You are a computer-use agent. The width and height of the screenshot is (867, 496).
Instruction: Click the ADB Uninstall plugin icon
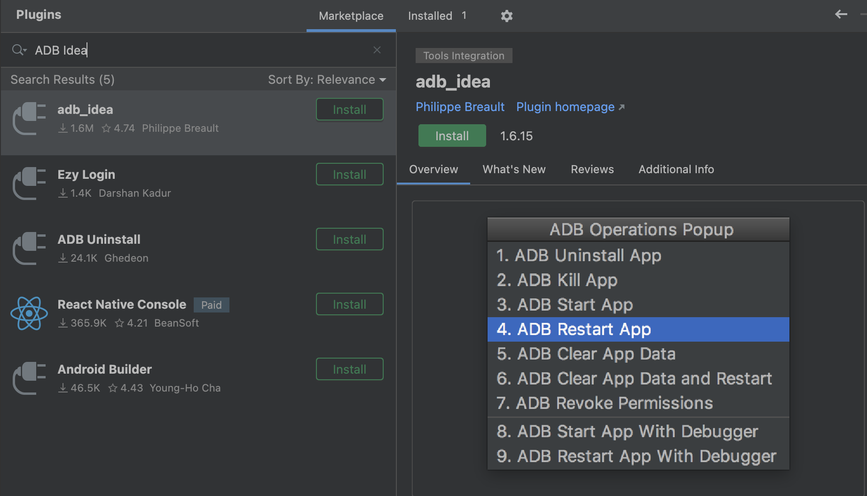pyautogui.click(x=29, y=249)
